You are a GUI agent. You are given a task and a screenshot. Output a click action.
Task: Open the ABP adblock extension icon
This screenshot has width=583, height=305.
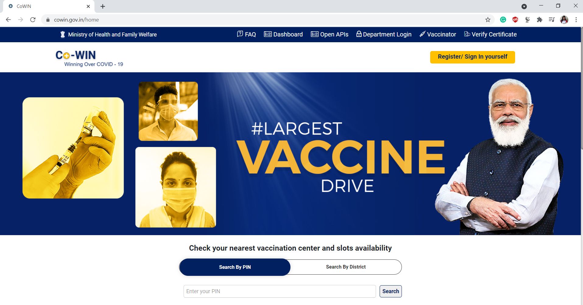515,20
